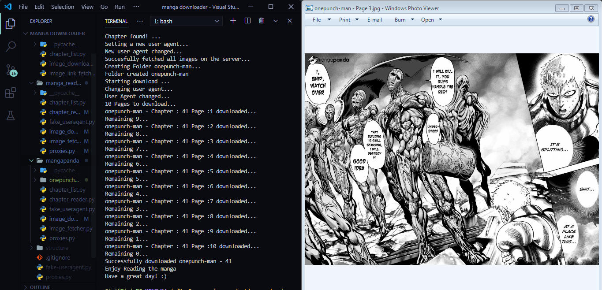Expand the onepunch... folder

coord(64,180)
